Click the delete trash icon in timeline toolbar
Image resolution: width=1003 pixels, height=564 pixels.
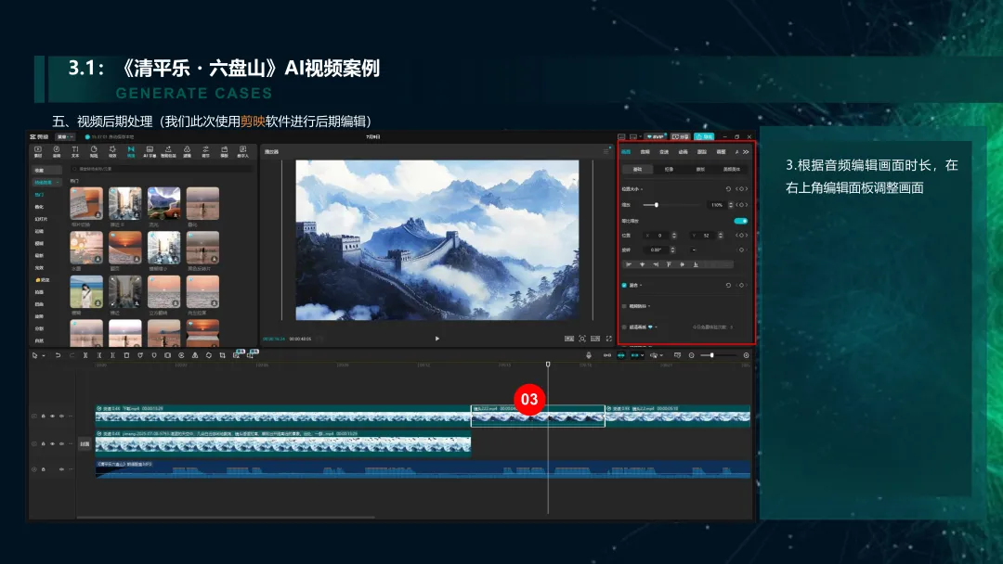tap(126, 355)
